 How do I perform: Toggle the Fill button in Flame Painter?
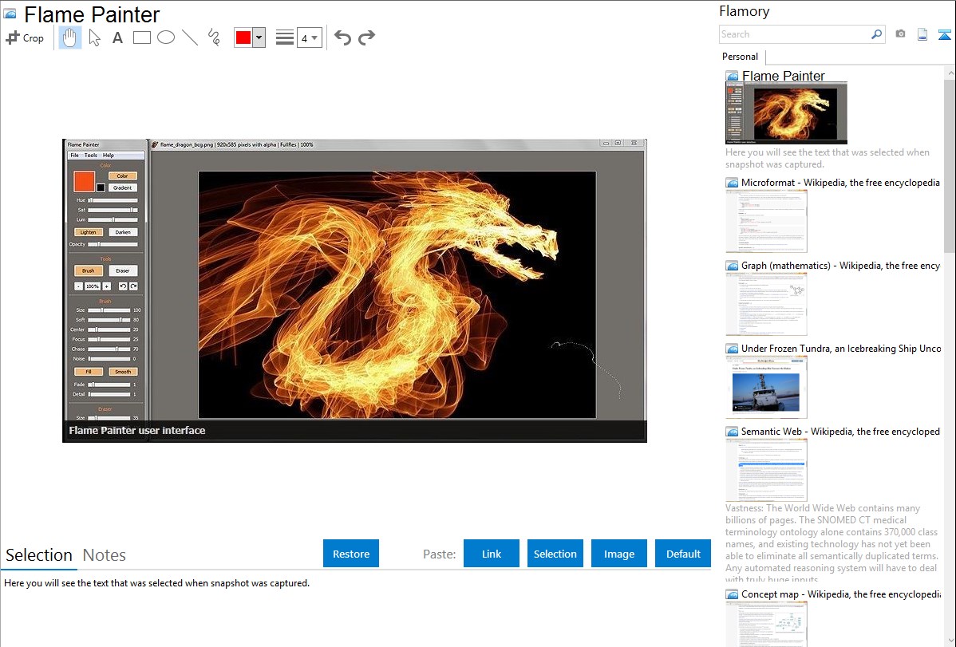click(x=89, y=372)
